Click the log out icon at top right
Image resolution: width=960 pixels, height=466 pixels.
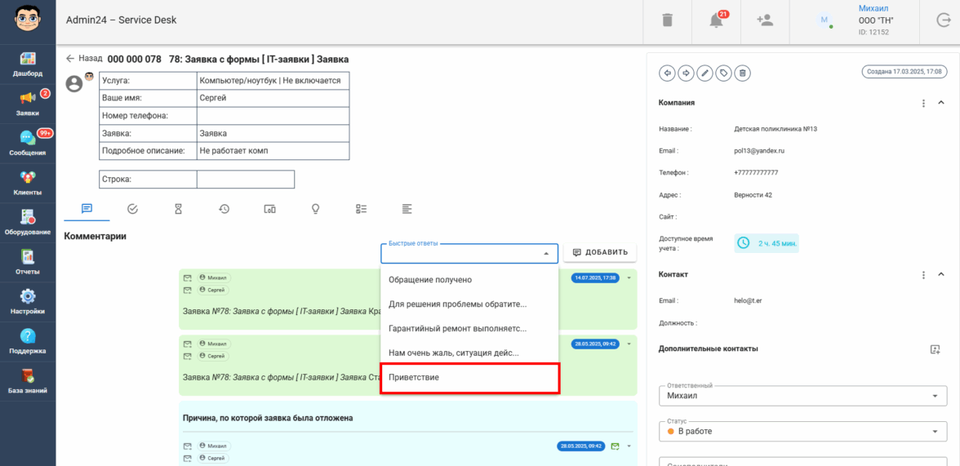tap(940, 21)
